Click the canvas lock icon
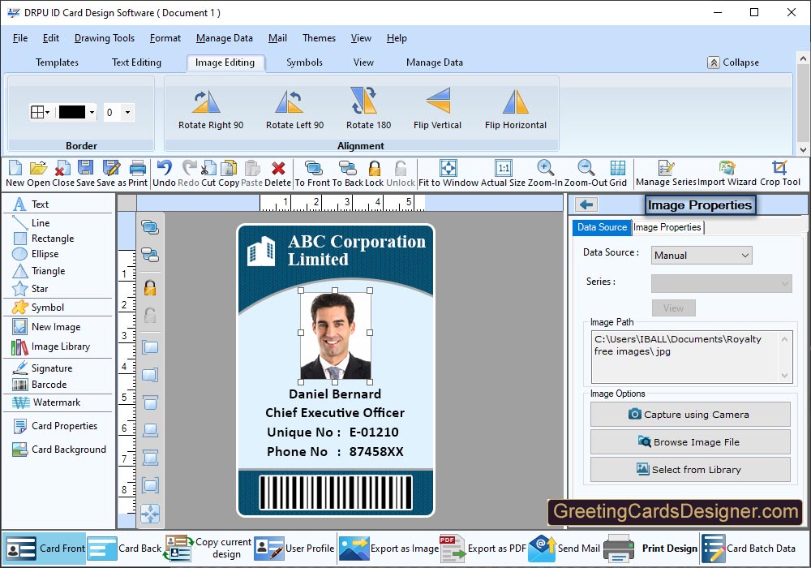 pyautogui.click(x=150, y=287)
